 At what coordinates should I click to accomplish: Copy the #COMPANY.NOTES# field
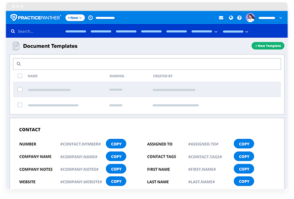click(x=116, y=169)
